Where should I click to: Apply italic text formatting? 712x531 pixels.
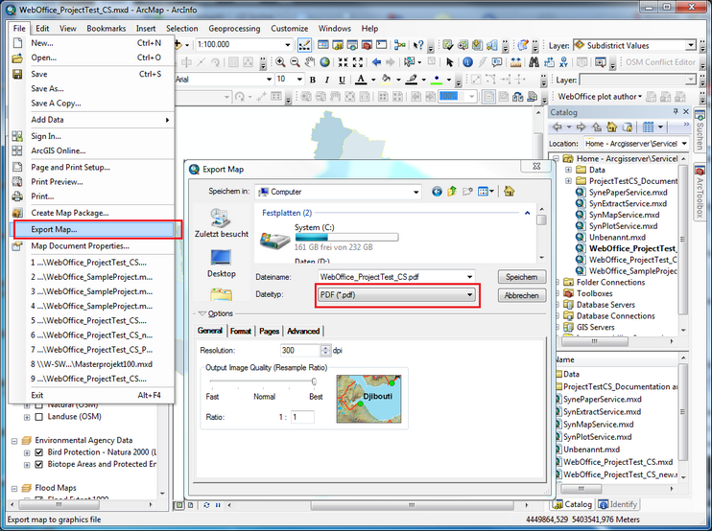[x=327, y=80]
